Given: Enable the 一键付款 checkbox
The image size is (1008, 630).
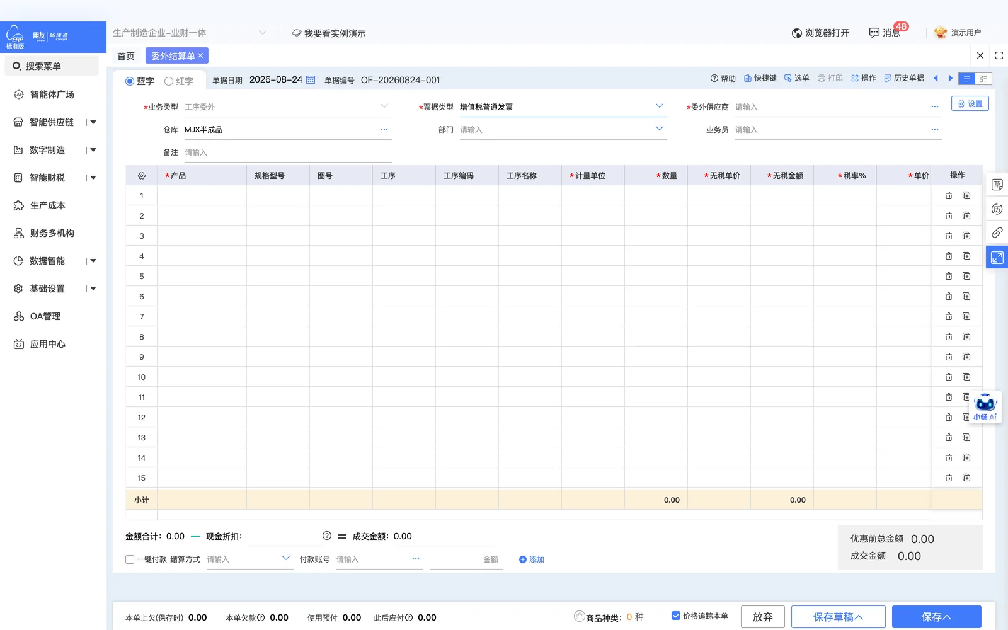Looking at the screenshot, I should point(130,559).
